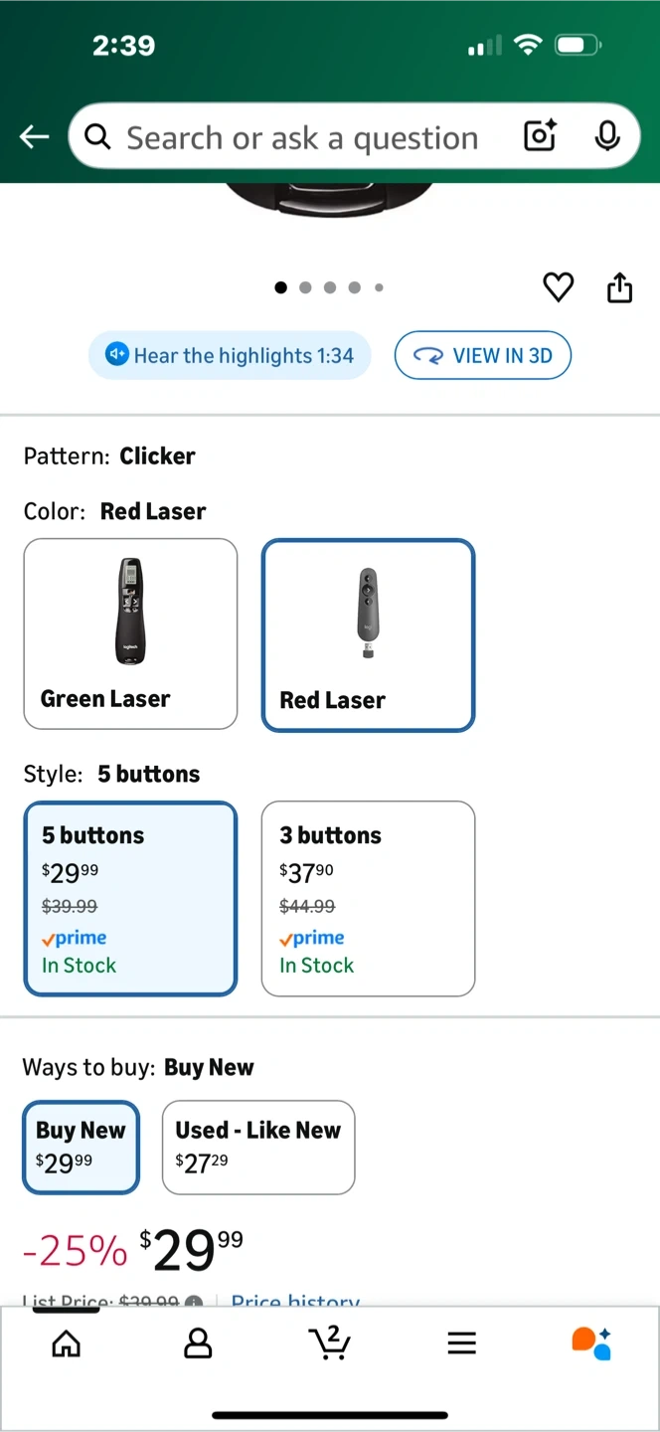Screen dimensions: 660x1432
Task: Add item to wishlist with heart icon
Action: pyautogui.click(x=559, y=287)
